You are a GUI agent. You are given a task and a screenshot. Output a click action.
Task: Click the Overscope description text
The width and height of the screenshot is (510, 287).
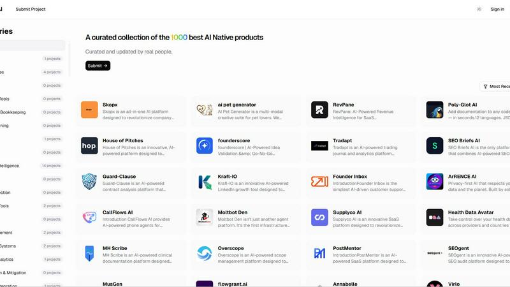click(252, 258)
